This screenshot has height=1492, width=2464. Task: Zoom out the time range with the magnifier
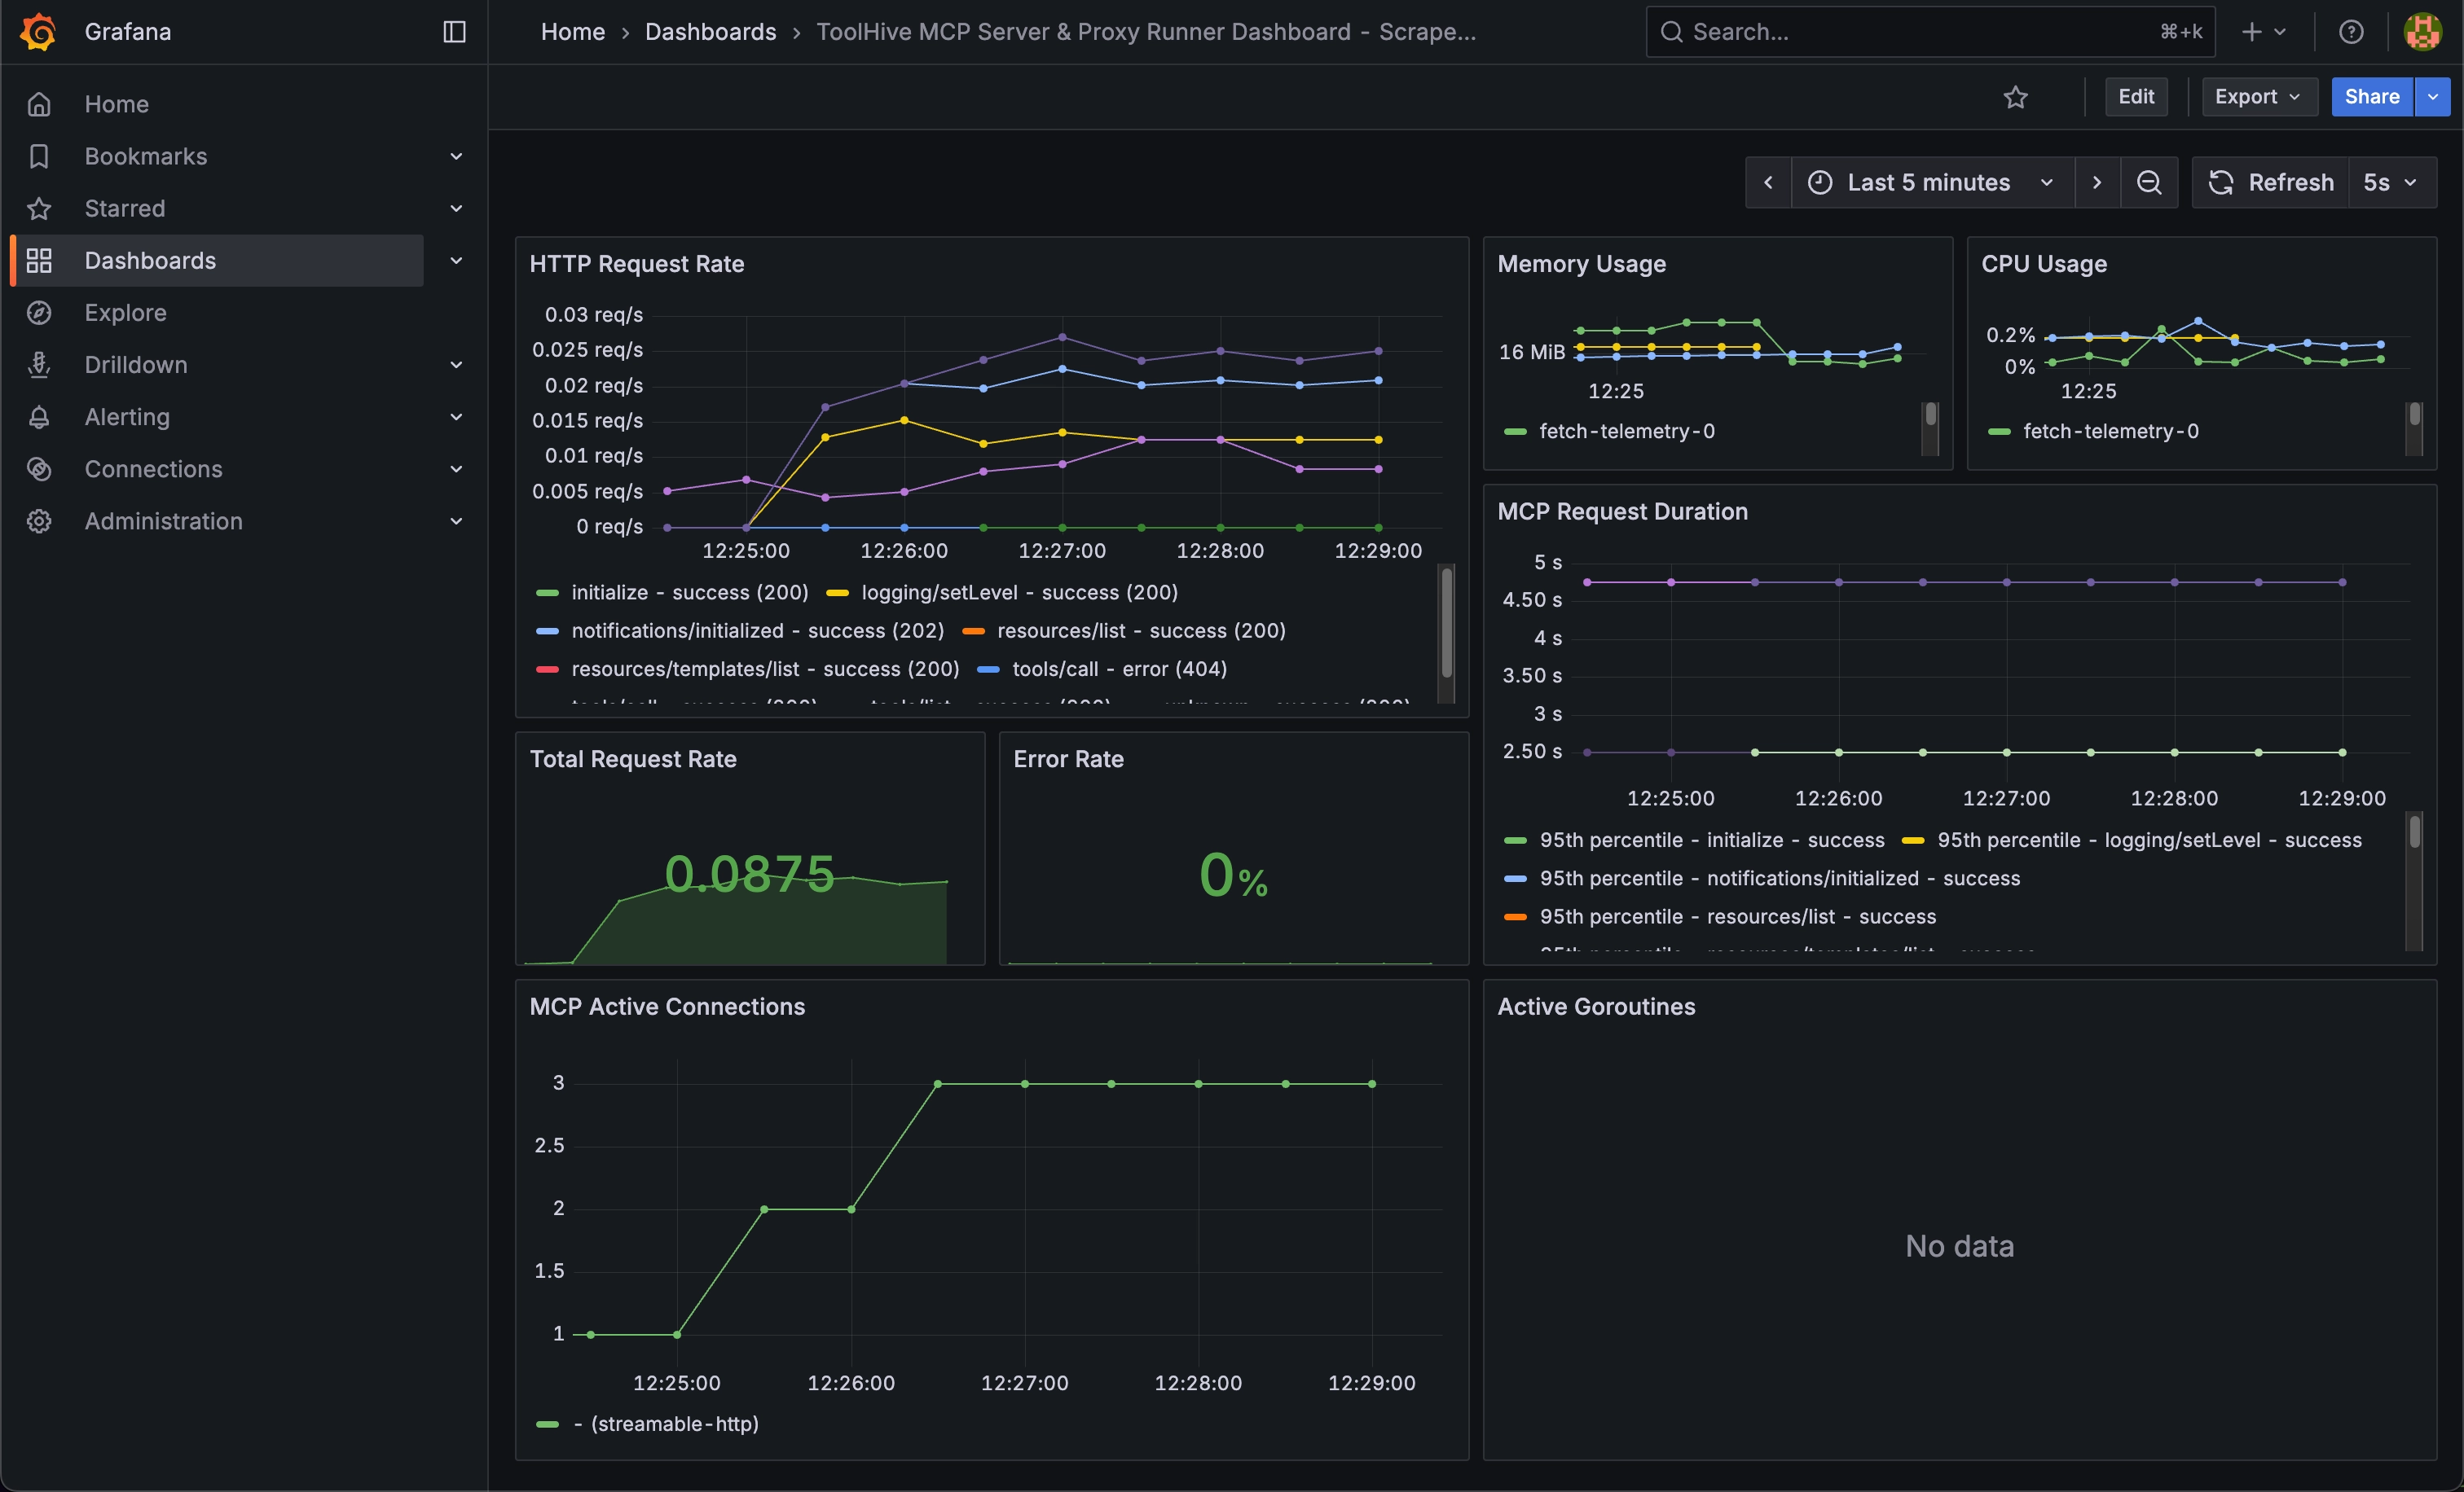coord(2149,182)
